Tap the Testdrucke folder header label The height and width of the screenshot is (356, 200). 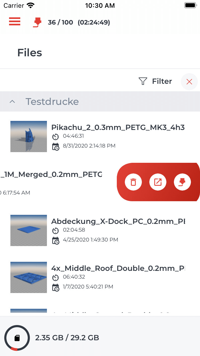[x=52, y=102]
